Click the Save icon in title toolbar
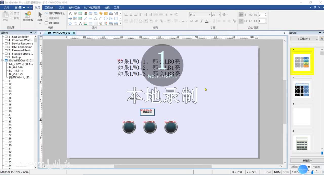 tap(16, 8)
